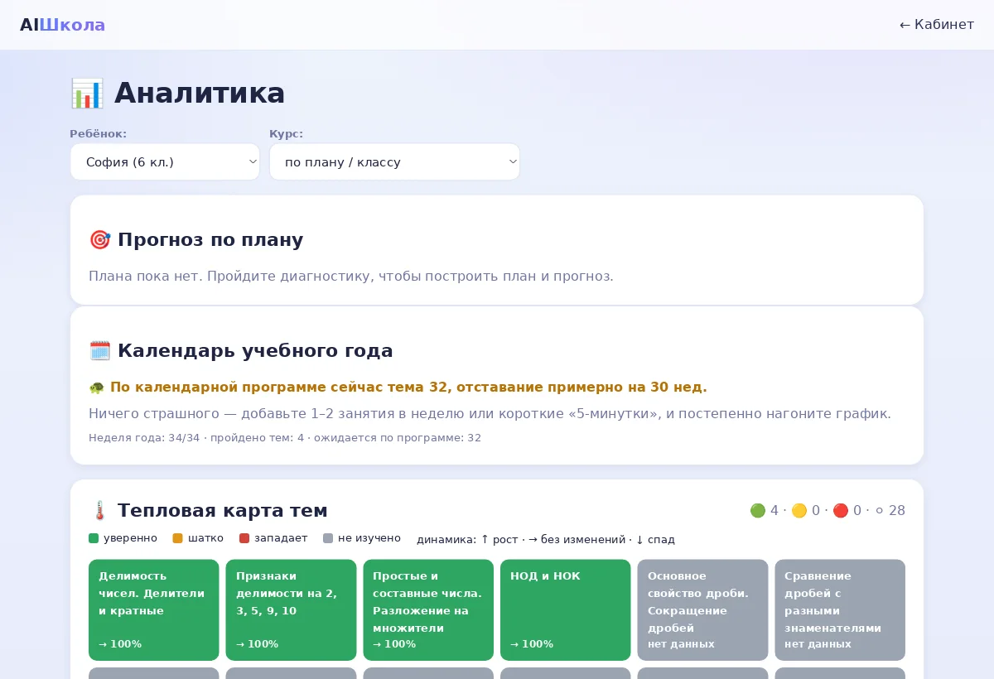
Task: Open the Простые и составные числа card
Action: [428, 610]
